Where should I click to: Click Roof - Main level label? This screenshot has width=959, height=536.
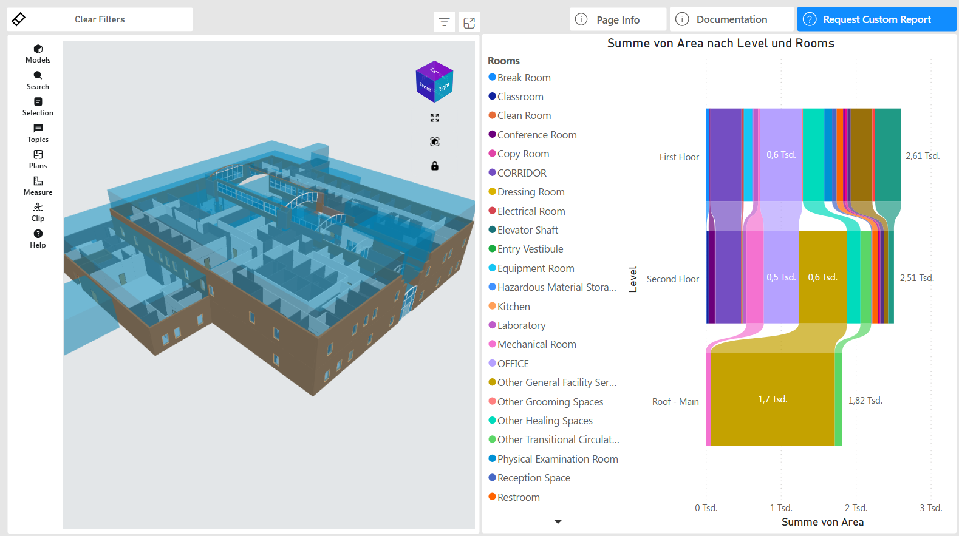pyautogui.click(x=675, y=402)
